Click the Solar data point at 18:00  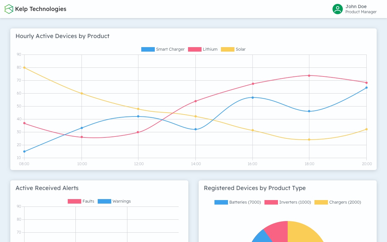[x=309, y=140]
